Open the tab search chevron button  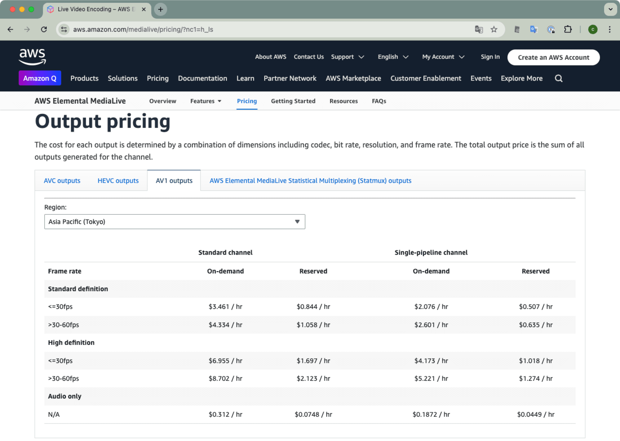click(610, 9)
